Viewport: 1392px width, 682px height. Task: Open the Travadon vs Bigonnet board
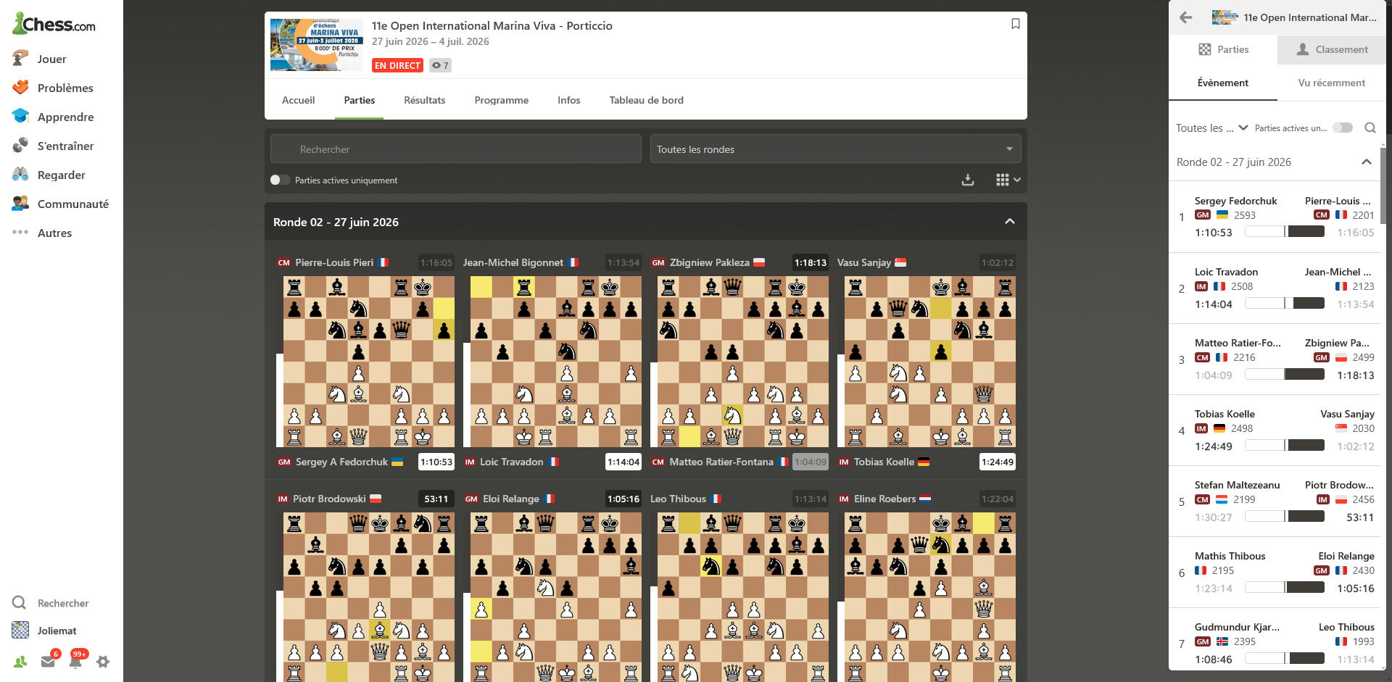click(556, 362)
